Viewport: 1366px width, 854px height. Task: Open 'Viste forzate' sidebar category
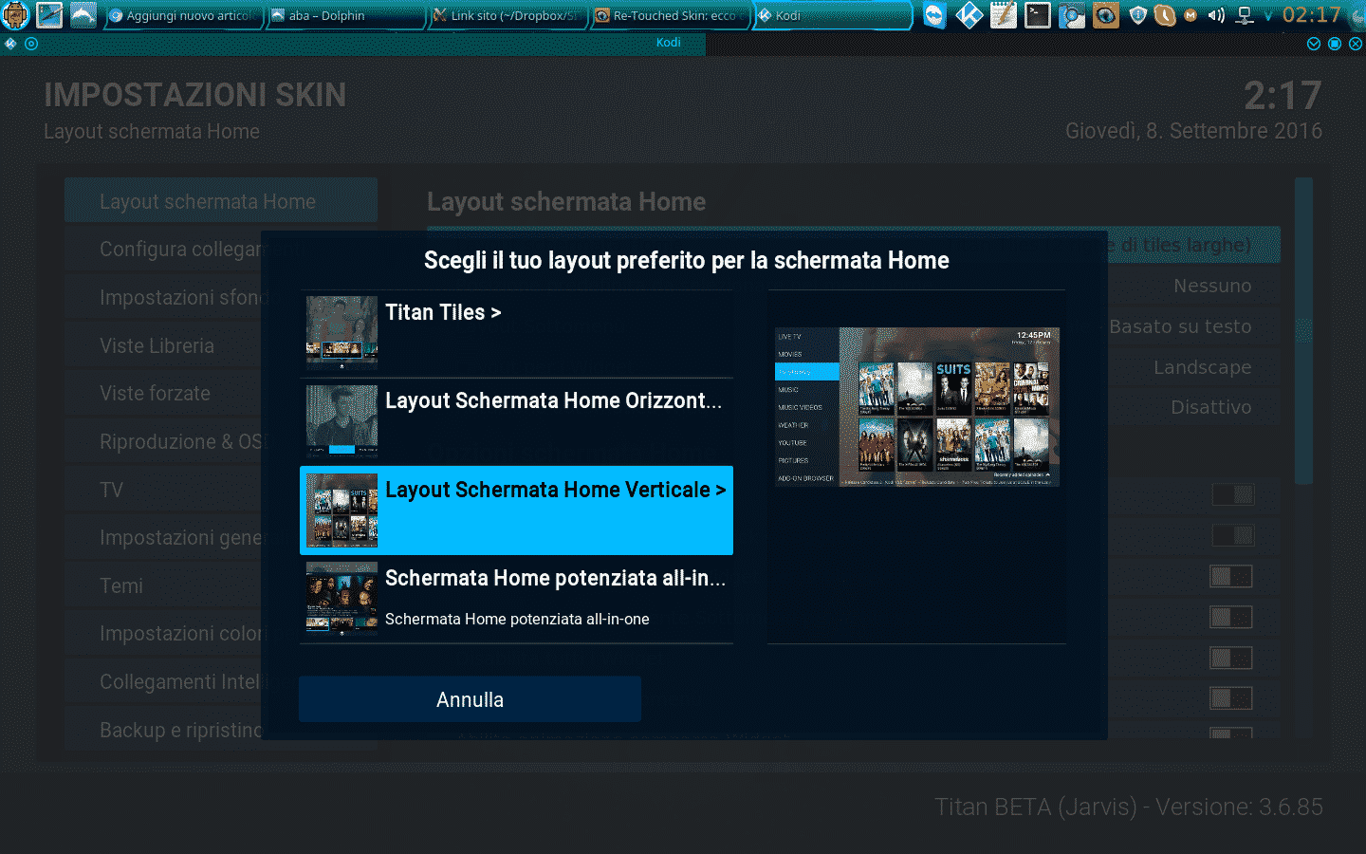coord(221,393)
